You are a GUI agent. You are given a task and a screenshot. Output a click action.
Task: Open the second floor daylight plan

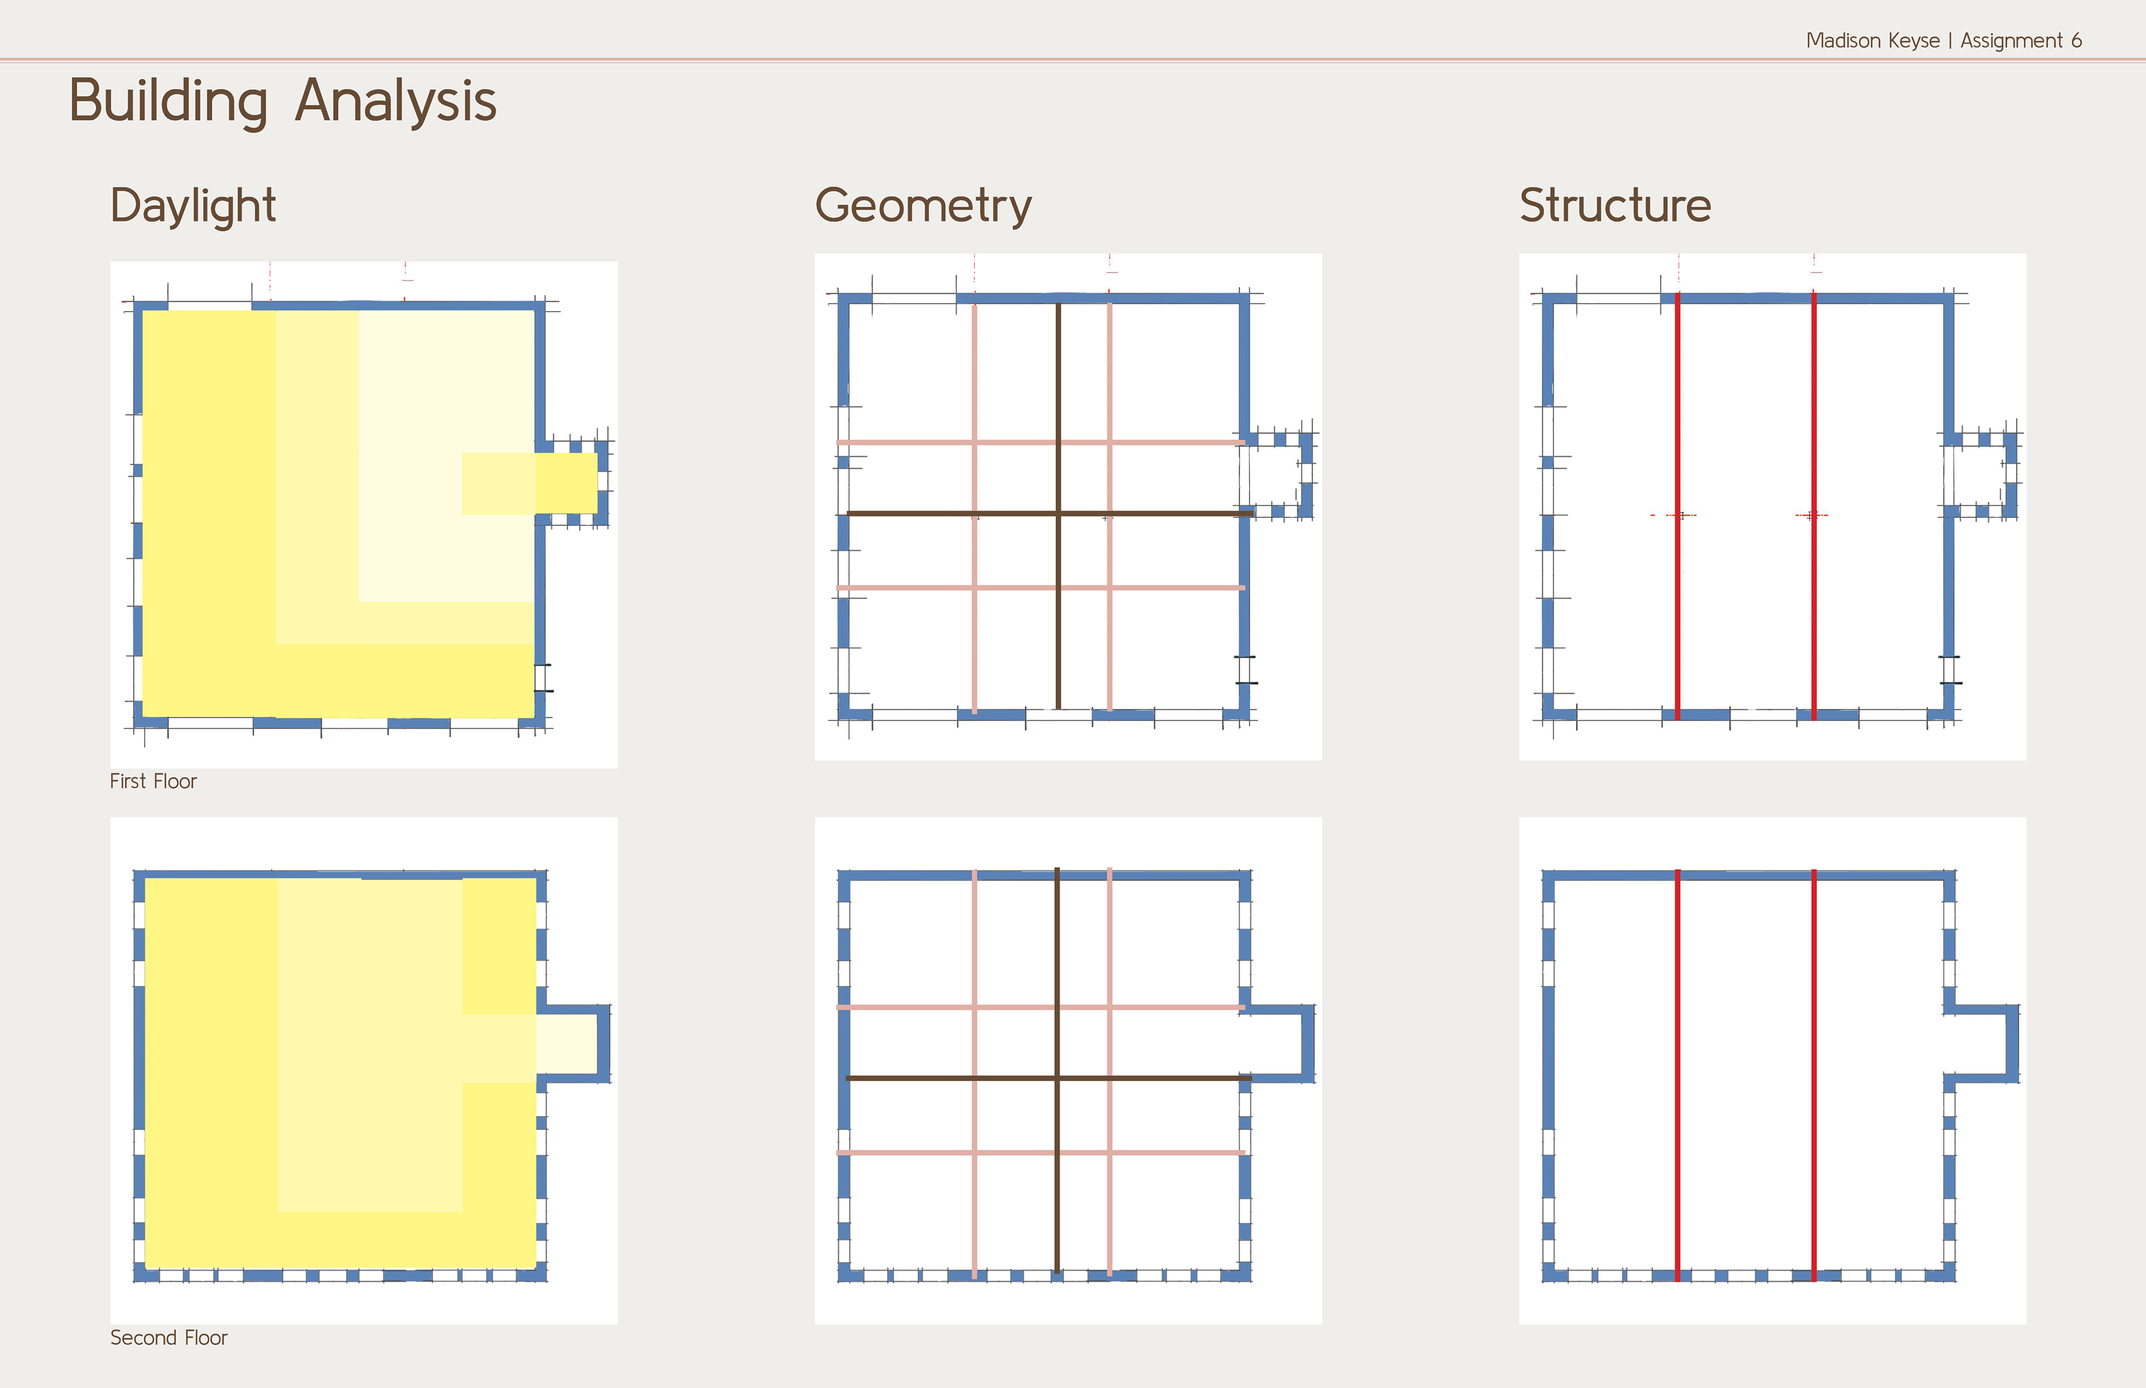[x=363, y=1071]
